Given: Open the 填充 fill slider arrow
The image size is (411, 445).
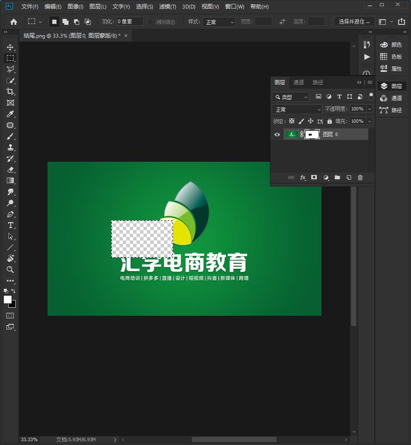Looking at the screenshot, I should point(369,122).
